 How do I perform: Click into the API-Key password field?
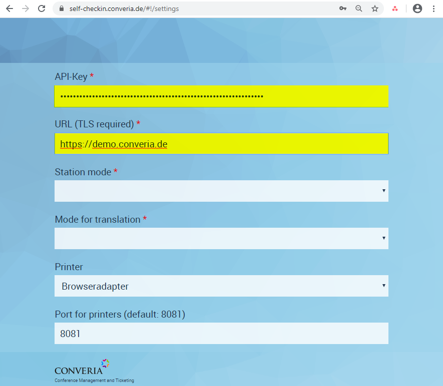point(221,96)
